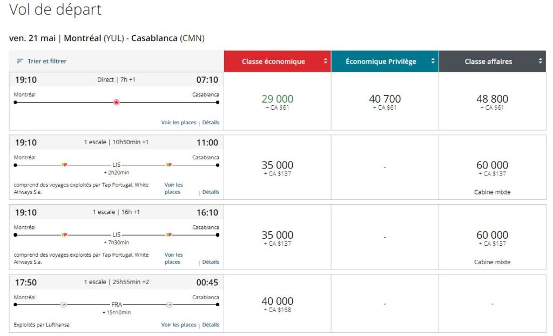Open Détails for the direct flight

tap(211, 123)
